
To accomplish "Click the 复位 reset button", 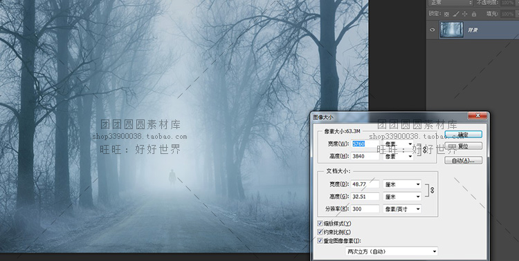I will [x=463, y=146].
